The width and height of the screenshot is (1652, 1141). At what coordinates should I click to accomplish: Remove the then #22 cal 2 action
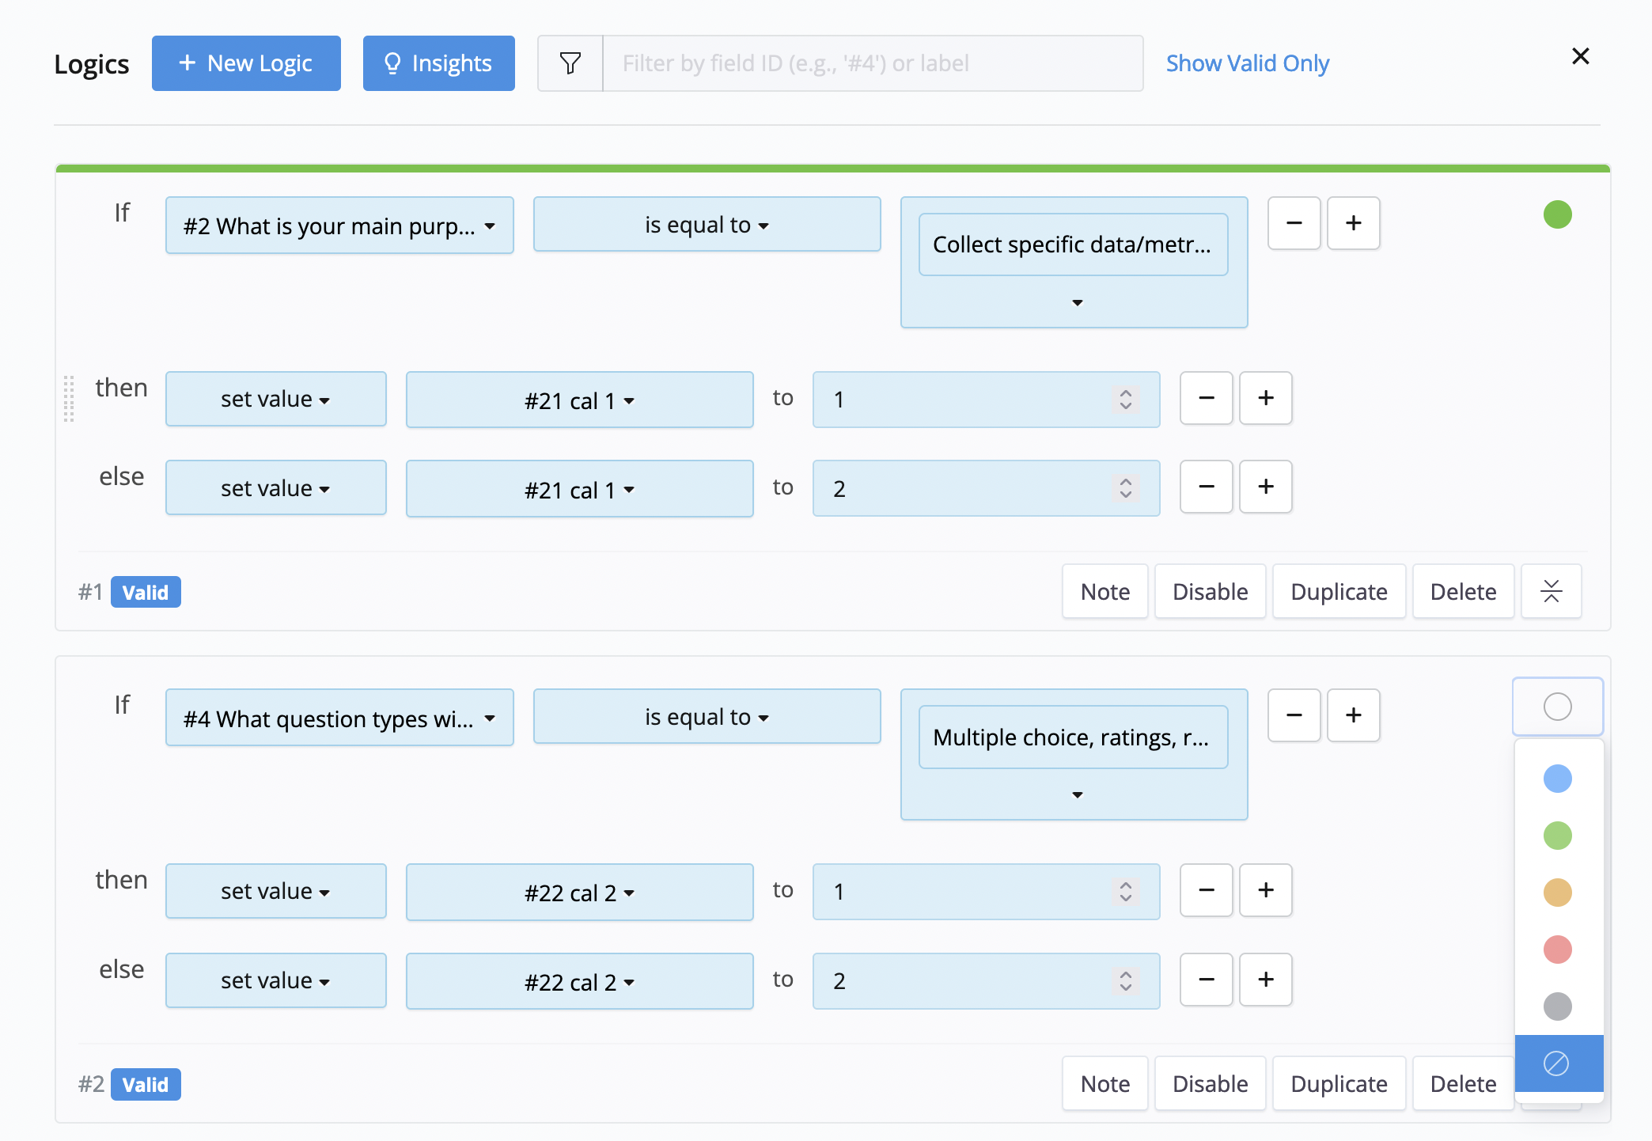click(1206, 890)
